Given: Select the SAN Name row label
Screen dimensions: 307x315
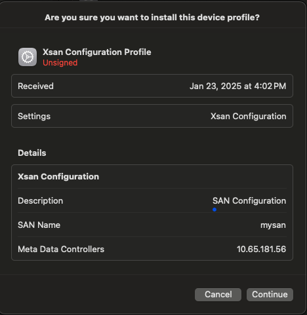Looking at the screenshot, I should pos(39,225).
